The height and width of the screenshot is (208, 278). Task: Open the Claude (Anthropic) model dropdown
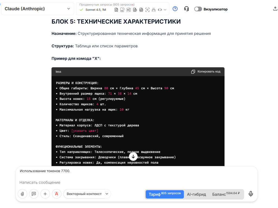[37, 9]
